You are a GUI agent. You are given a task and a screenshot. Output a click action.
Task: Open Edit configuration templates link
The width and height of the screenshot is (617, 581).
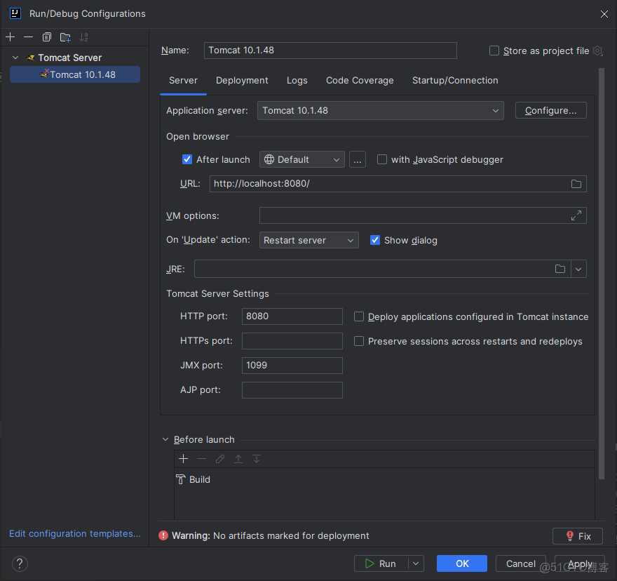(75, 534)
